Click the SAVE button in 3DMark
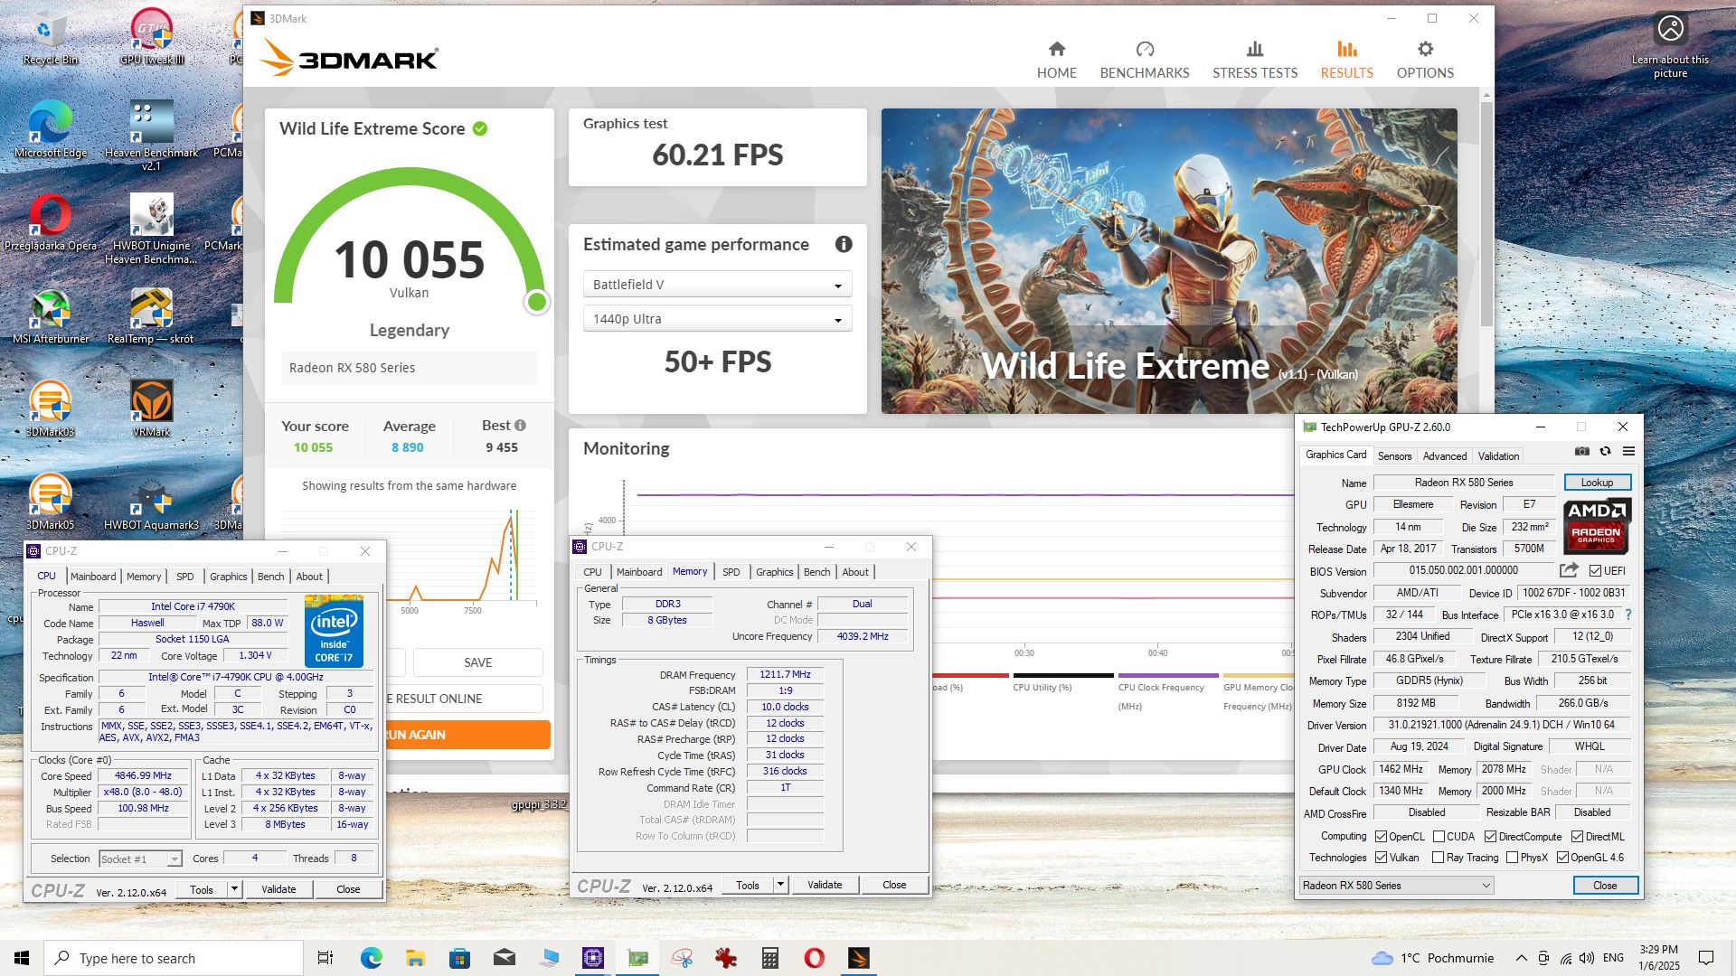The height and width of the screenshot is (976, 1736). (477, 662)
